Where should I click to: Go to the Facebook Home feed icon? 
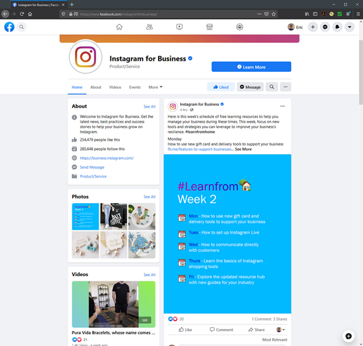(119, 27)
